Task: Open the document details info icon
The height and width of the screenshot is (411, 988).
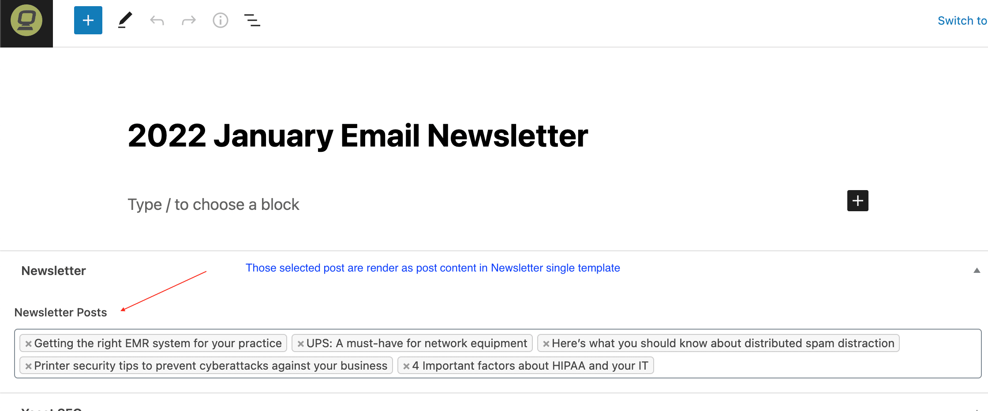Action: [221, 20]
